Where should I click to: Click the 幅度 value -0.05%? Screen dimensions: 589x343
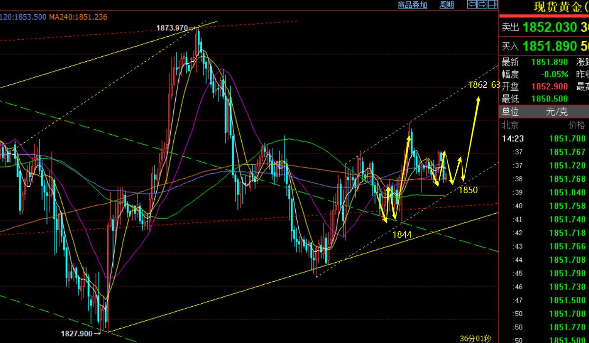(555, 74)
